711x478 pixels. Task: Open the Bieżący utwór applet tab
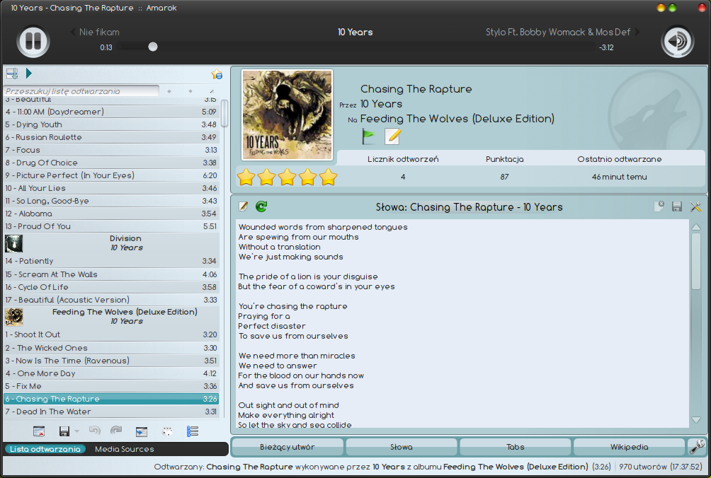(288, 447)
